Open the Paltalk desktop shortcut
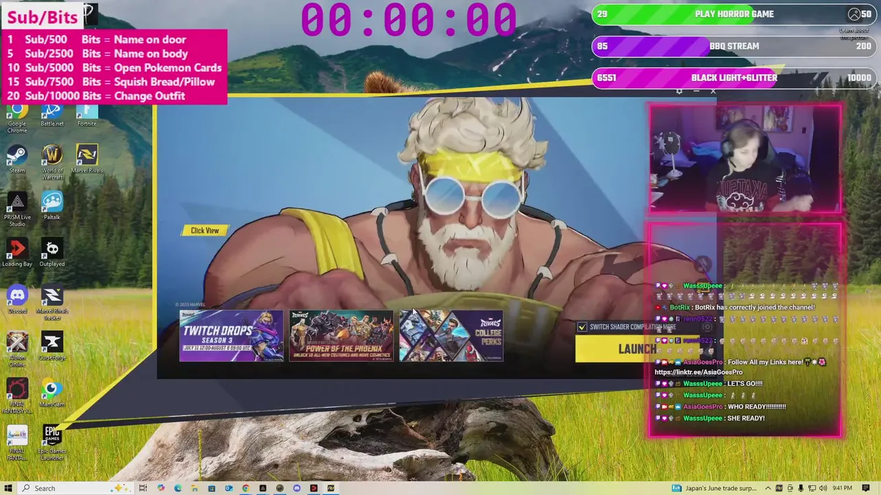Viewport: 881px width, 495px height. click(x=52, y=206)
